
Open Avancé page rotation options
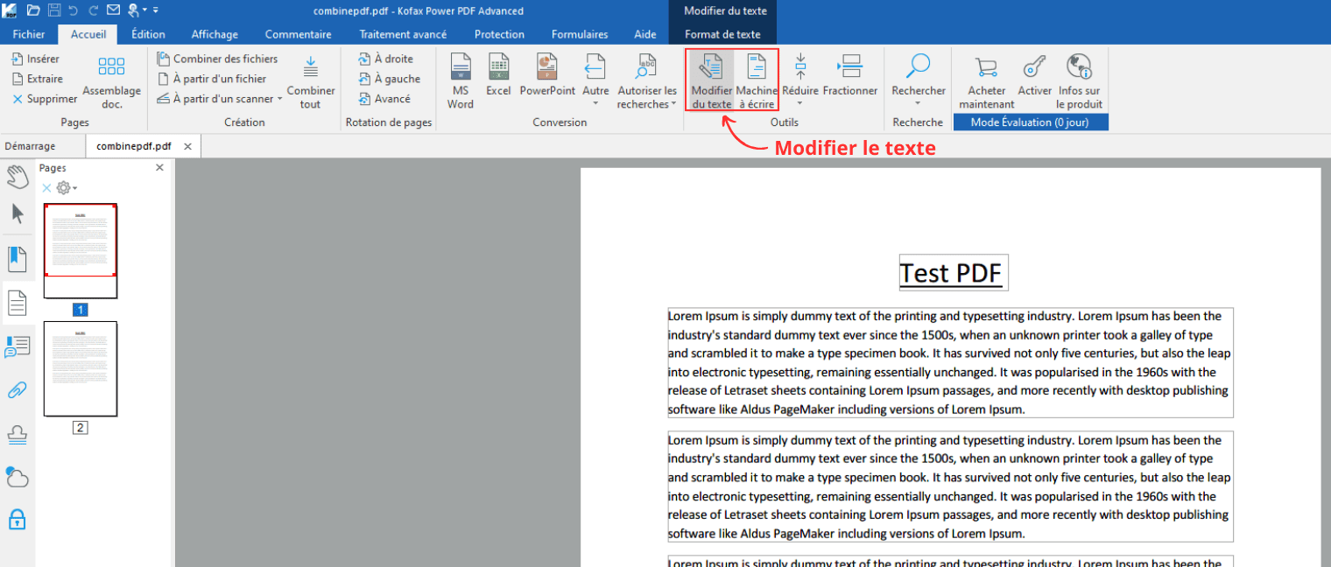click(384, 99)
